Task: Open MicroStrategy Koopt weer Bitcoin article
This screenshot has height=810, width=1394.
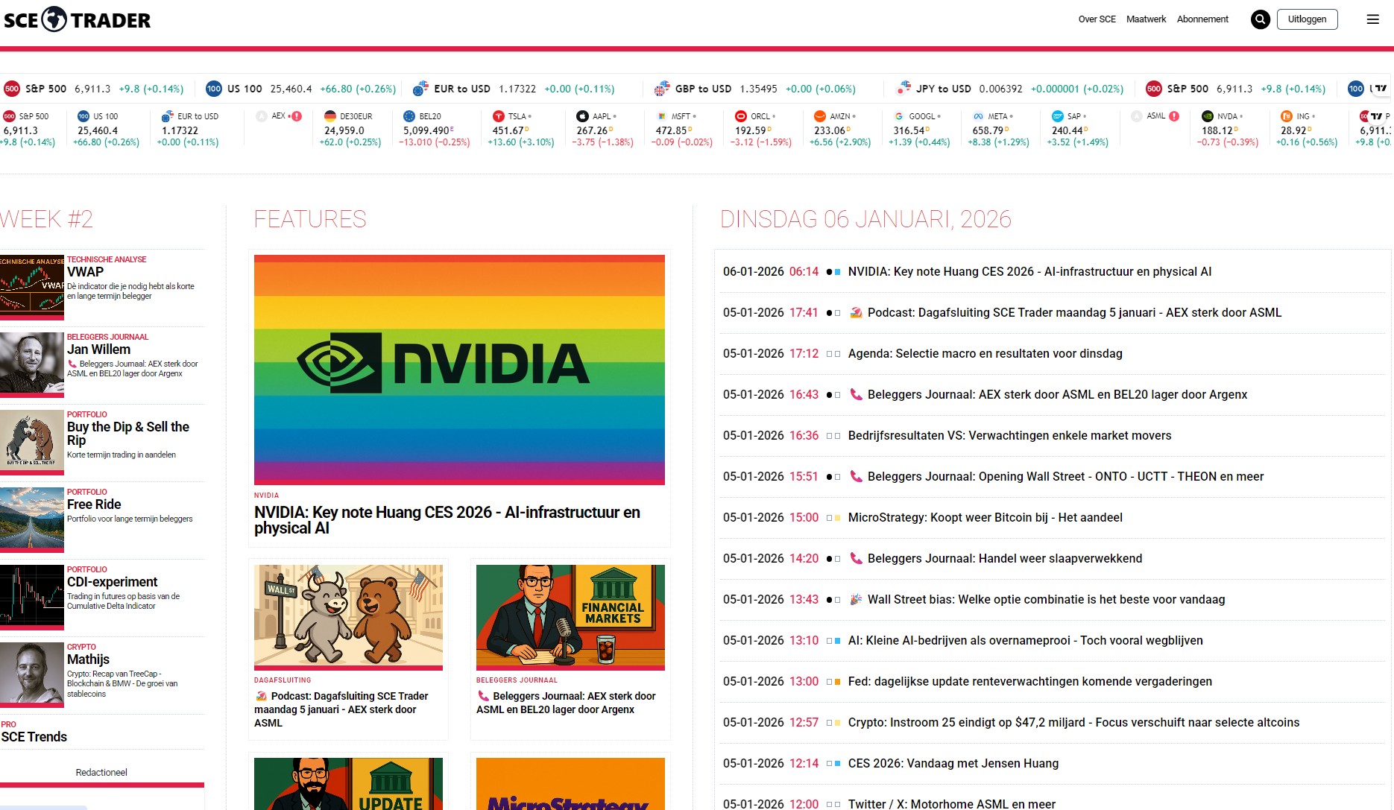Action: pyautogui.click(x=985, y=517)
